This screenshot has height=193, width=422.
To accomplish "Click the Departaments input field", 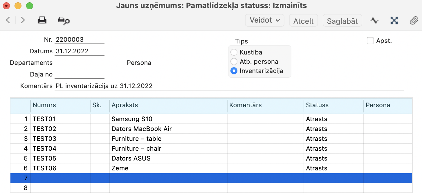I will (x=79, y=63).
